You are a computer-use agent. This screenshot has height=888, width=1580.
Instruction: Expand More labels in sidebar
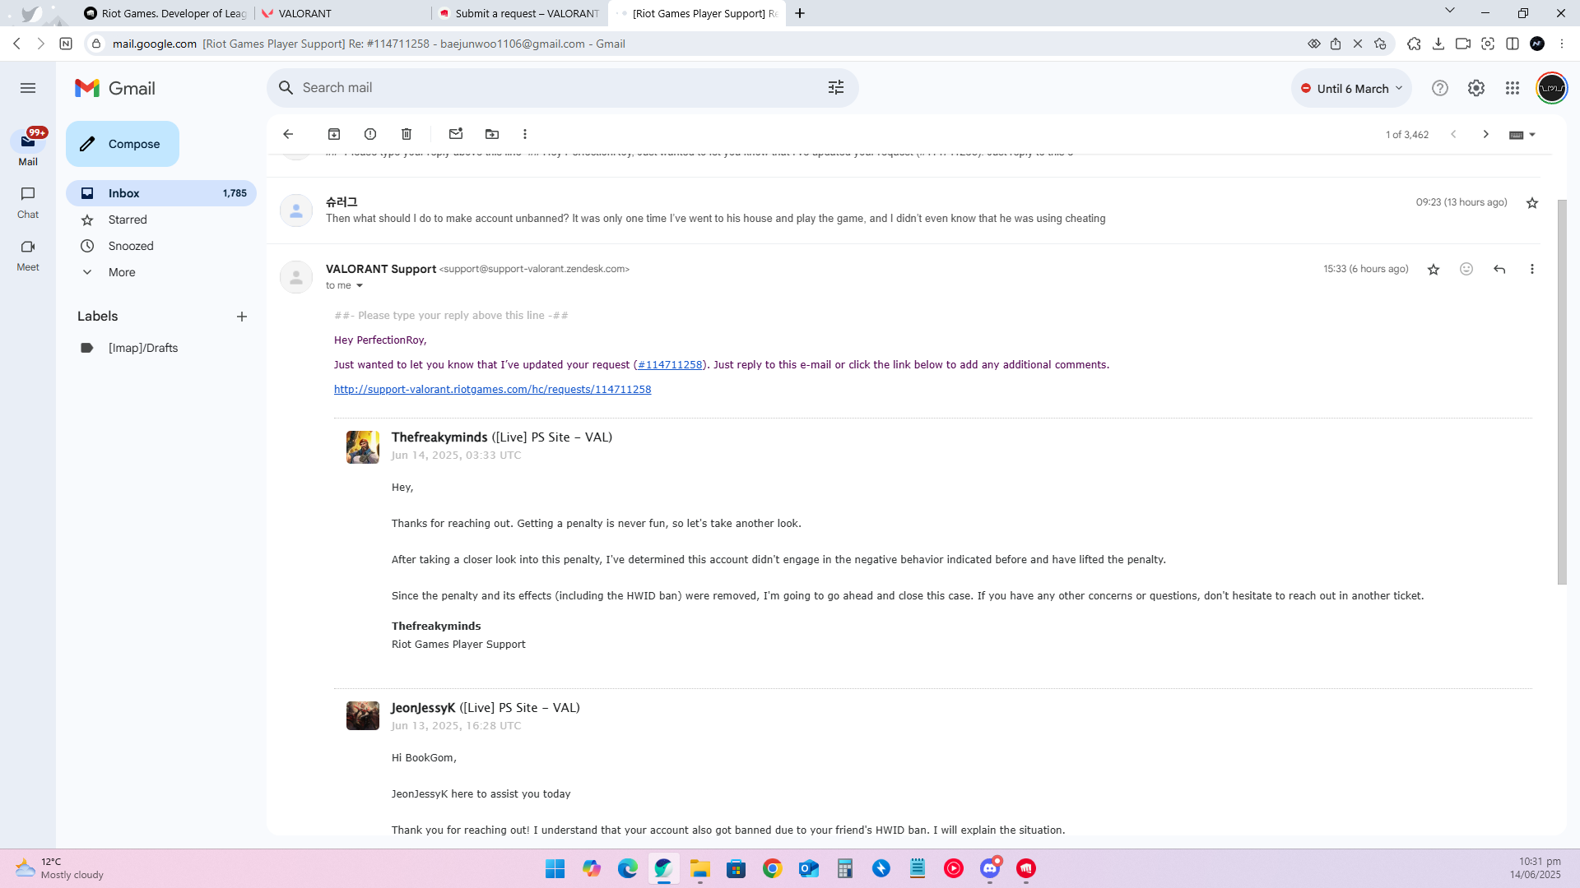point(122,272)
